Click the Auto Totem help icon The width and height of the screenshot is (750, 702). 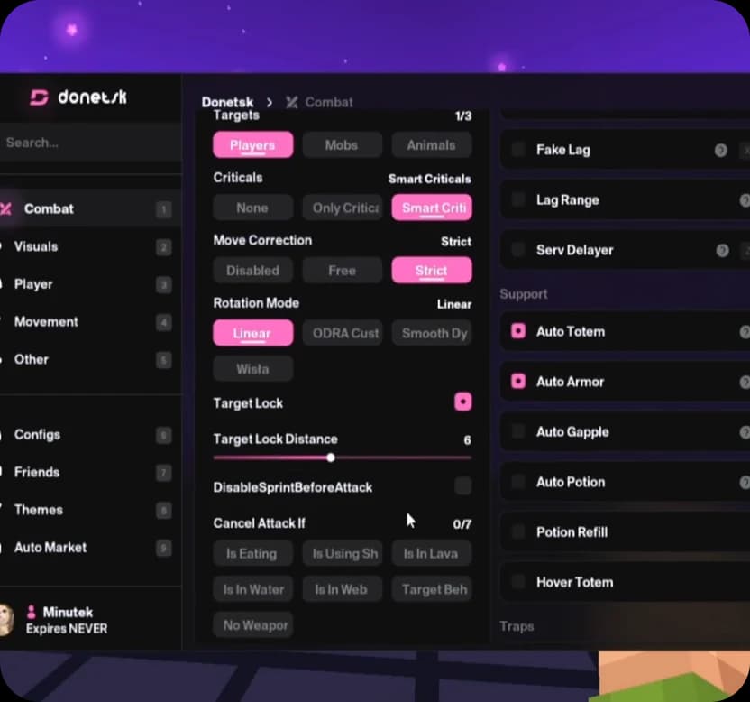pyautogui.click(x=745, y=332)
